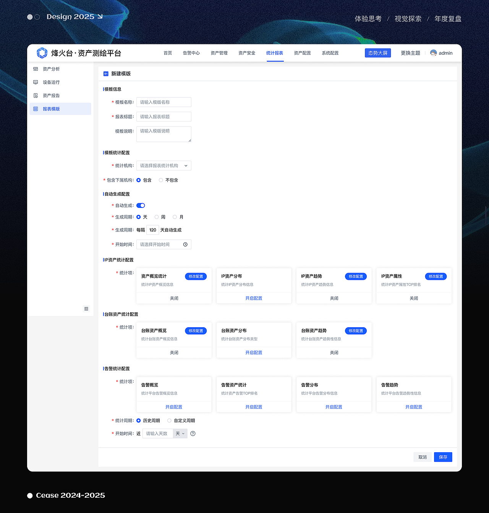The width and height of the screenshot is (489, 513).
Task: Select 天 as 生成周期
Action: (139, 217)
